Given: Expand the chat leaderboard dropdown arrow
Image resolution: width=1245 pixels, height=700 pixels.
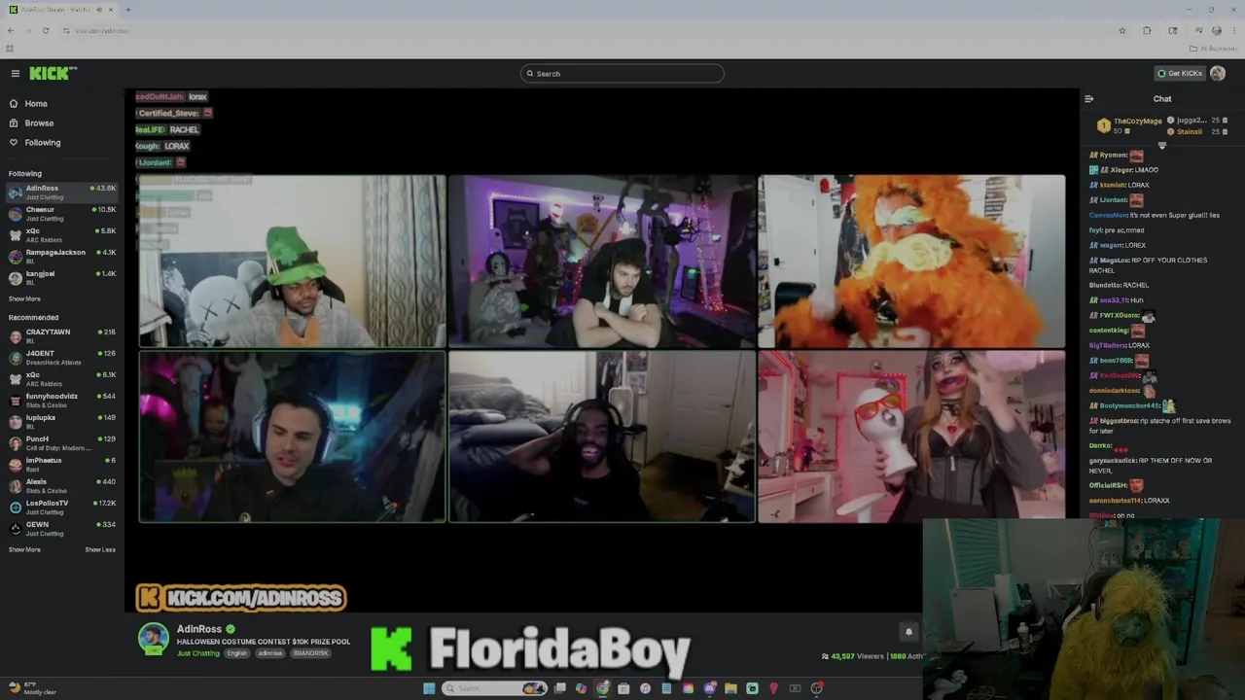Looking at the screenshot, I should click(1162, 146).
